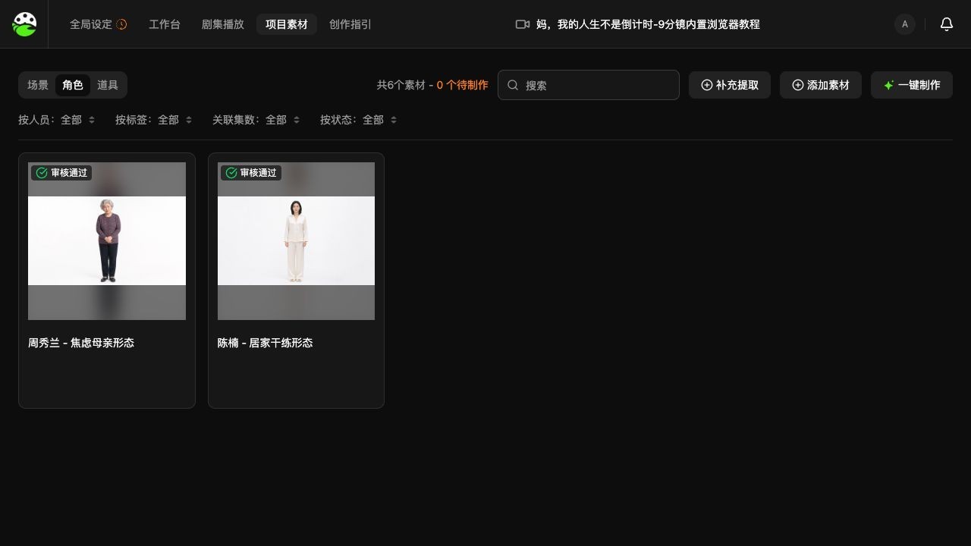Image resolution: width=971 pixels, height=546 pixels.
Task: Open the user avatar A
Action: pos(905,24)
